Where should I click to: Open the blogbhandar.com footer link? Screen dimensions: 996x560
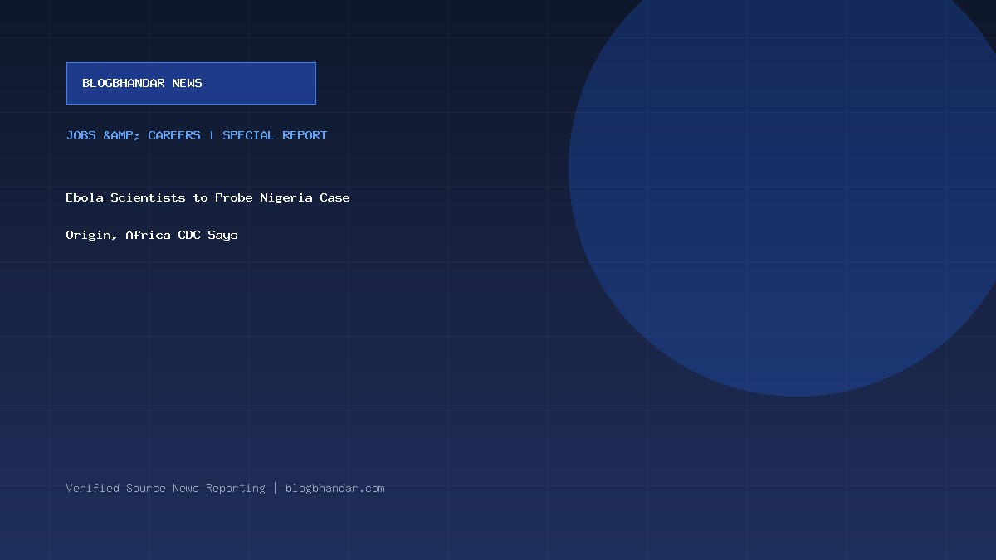pyautogui.click(x=335, y=488)
